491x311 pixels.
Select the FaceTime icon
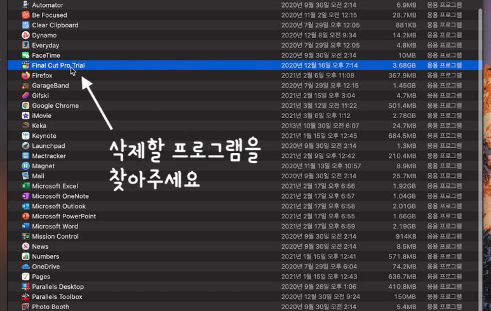[x=25, y=55]
